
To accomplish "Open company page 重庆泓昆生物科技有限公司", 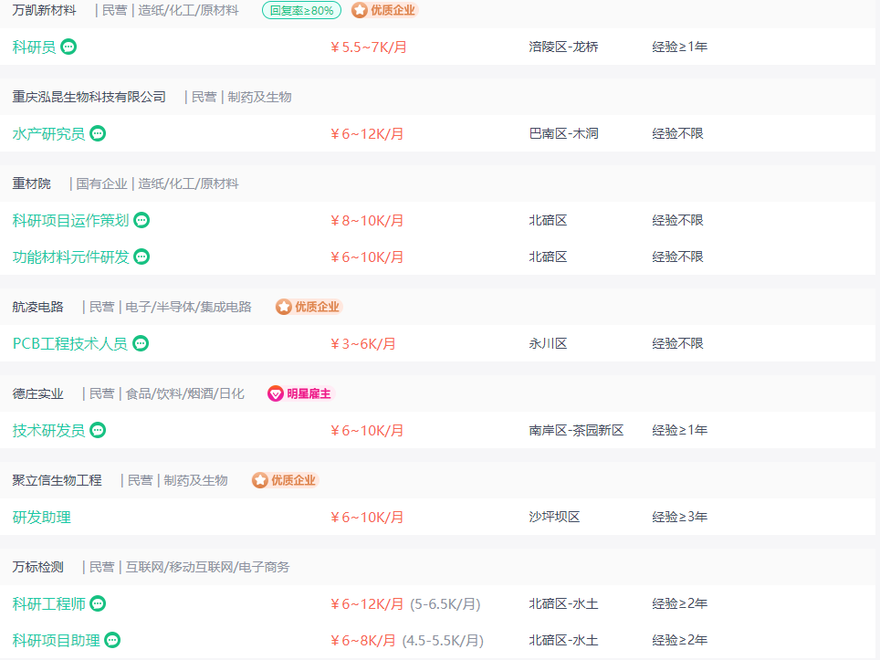I will [x=89, y=97].
